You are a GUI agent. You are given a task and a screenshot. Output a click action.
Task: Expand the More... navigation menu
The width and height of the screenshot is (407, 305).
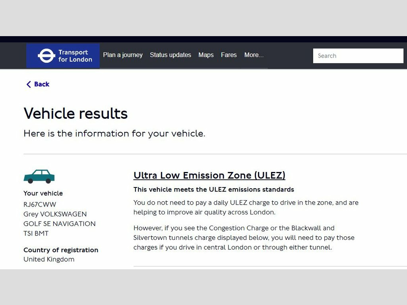coord(254,55)
